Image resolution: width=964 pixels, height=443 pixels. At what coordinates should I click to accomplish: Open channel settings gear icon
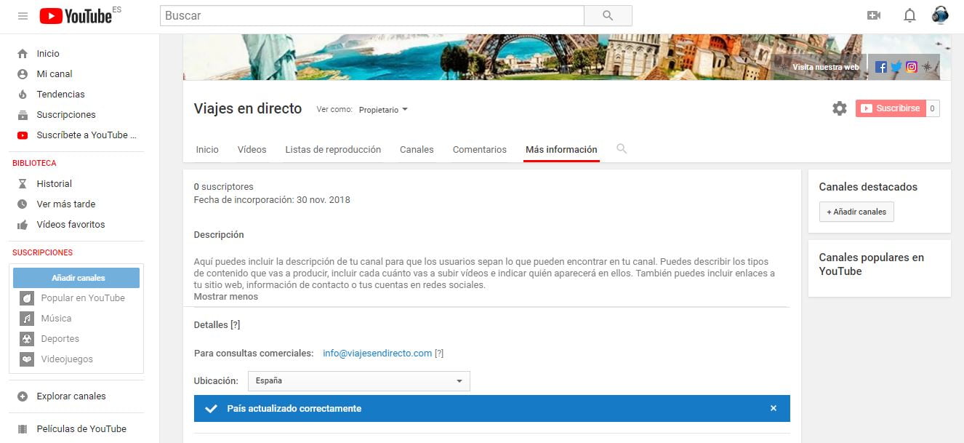pyautogui.click(x=840, y=108)
